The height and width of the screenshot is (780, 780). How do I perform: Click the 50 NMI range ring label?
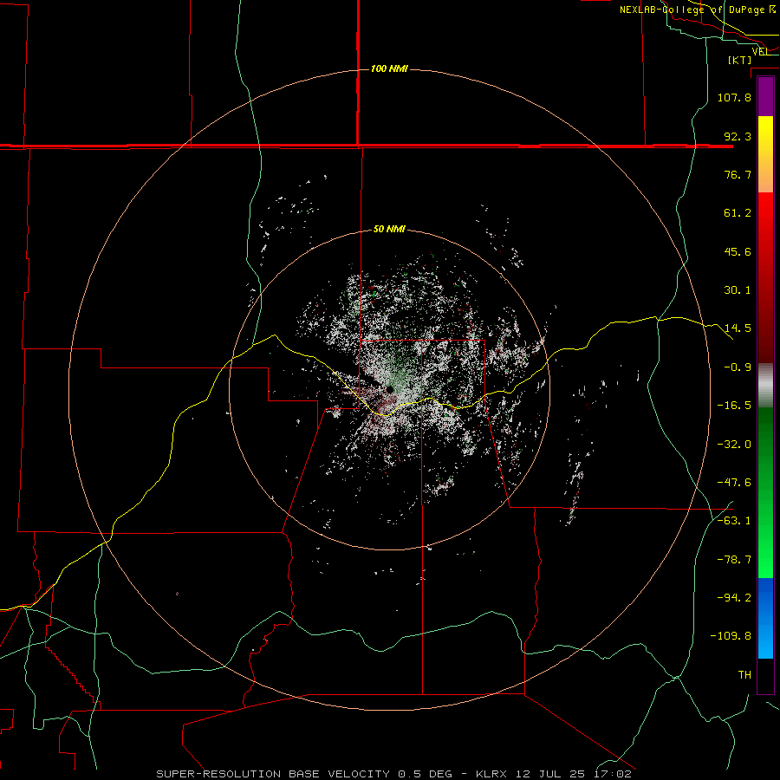click(389, 229)
